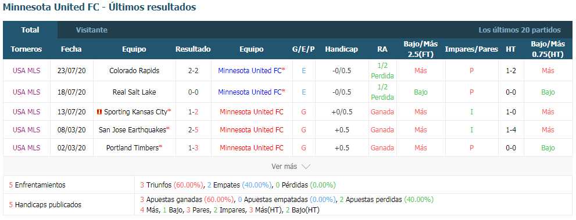Click USA MLS in the 08/03/20 row
576x220 pixels.
[27, 129]
